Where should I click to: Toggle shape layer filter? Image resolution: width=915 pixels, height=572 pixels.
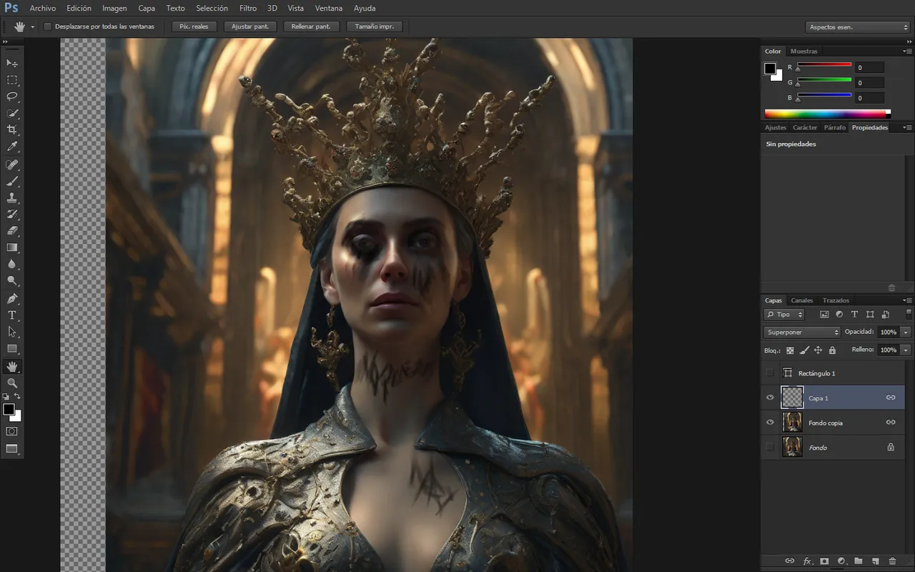(x=870, y=315)
